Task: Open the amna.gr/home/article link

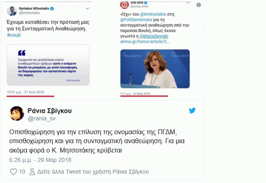Action: (145, 41)
